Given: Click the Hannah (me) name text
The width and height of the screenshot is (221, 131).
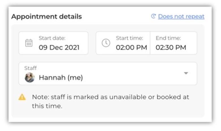Looking at the screenshot, I should point(61,77).
